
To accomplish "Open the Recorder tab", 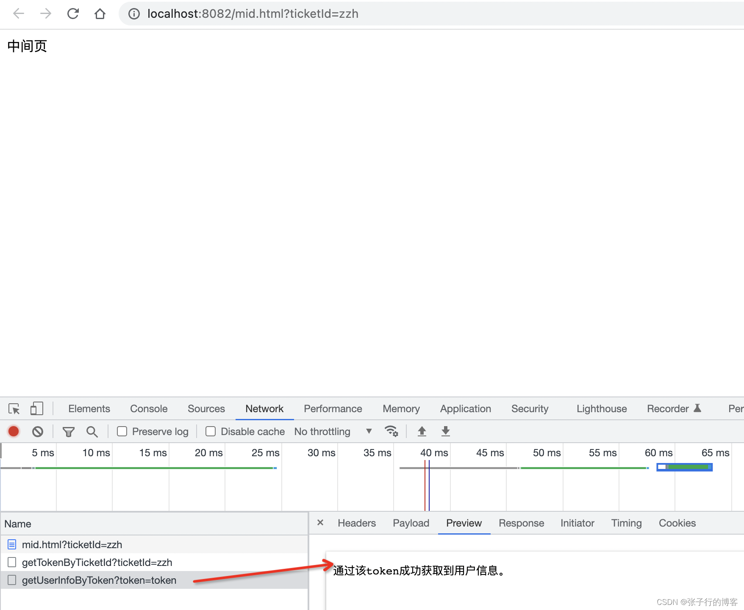I will click(x=674, y=409).
